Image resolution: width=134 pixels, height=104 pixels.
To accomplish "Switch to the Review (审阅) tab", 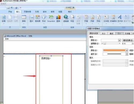I will [x=53, y=12].
